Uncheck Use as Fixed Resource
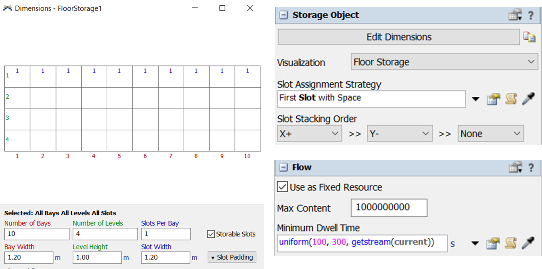Screen dimensions: 542x269 click(282, 187)
